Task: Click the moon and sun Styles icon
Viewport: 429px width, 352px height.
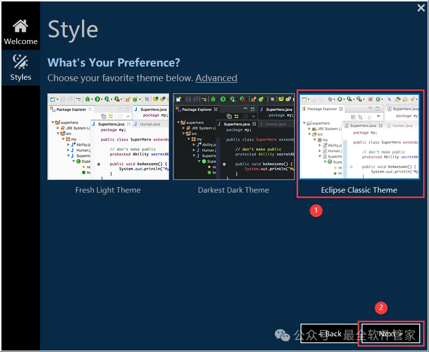Action: tap(21, 61)
